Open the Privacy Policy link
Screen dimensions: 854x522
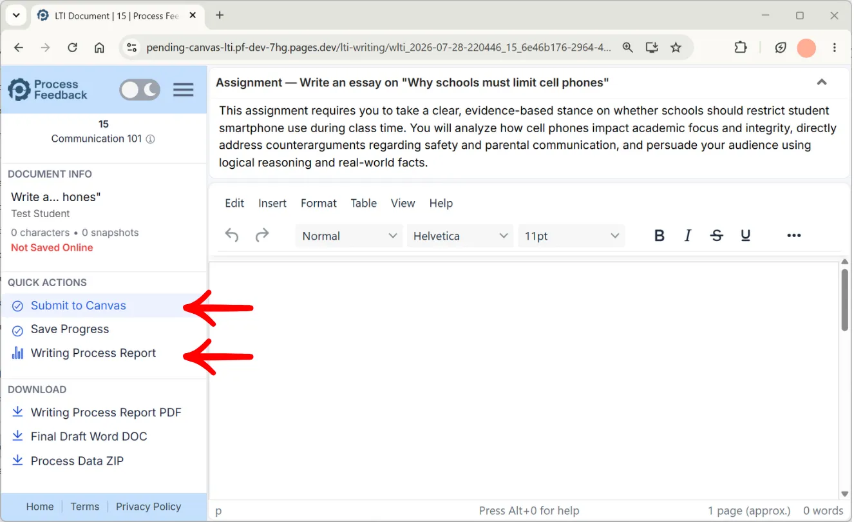(149, 507)
